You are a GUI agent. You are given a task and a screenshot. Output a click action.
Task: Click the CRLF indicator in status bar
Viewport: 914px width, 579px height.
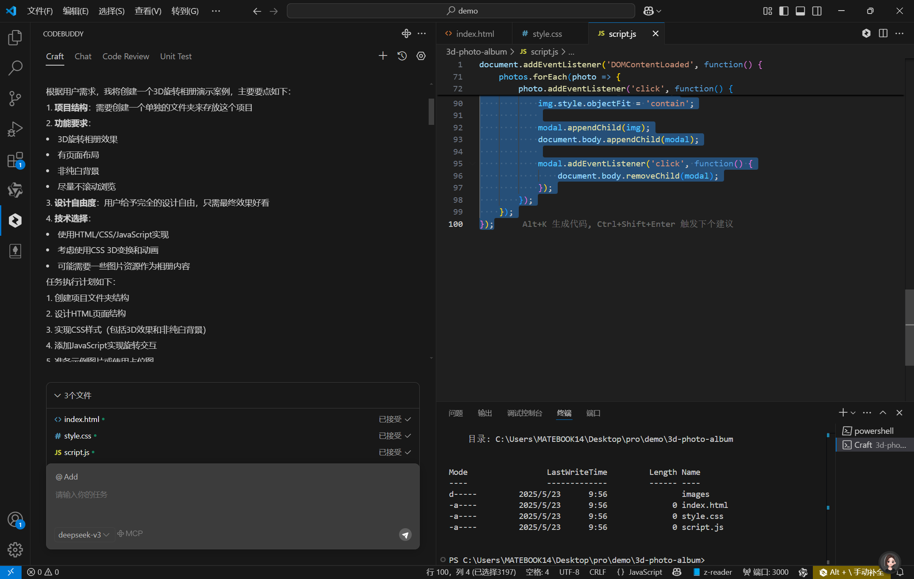pos(597,572)
